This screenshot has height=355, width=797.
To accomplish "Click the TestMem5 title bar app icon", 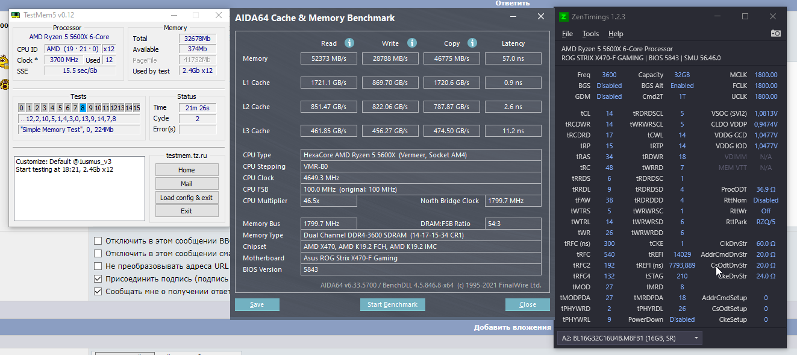I will tap(16, 14).
